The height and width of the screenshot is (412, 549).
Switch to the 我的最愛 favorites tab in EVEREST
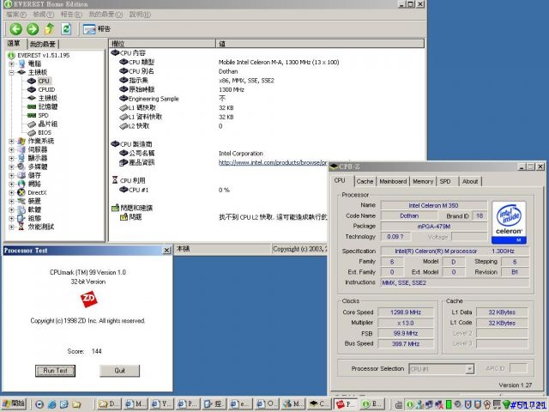tap(43, 44)
